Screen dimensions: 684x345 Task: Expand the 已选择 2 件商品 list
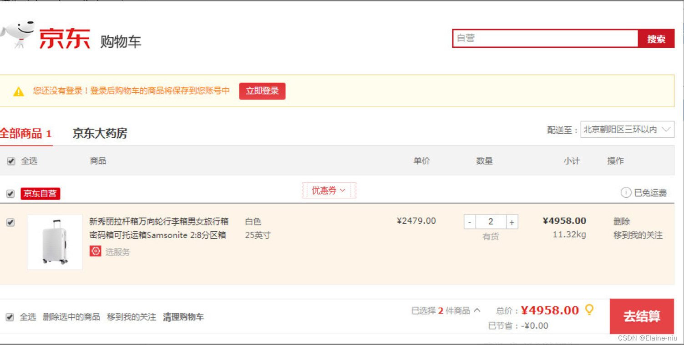click(446, 310)
